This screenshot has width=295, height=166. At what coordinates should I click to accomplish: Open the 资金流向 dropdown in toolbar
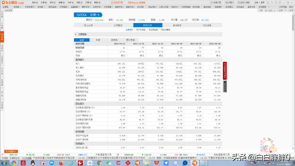pos(152,7)
